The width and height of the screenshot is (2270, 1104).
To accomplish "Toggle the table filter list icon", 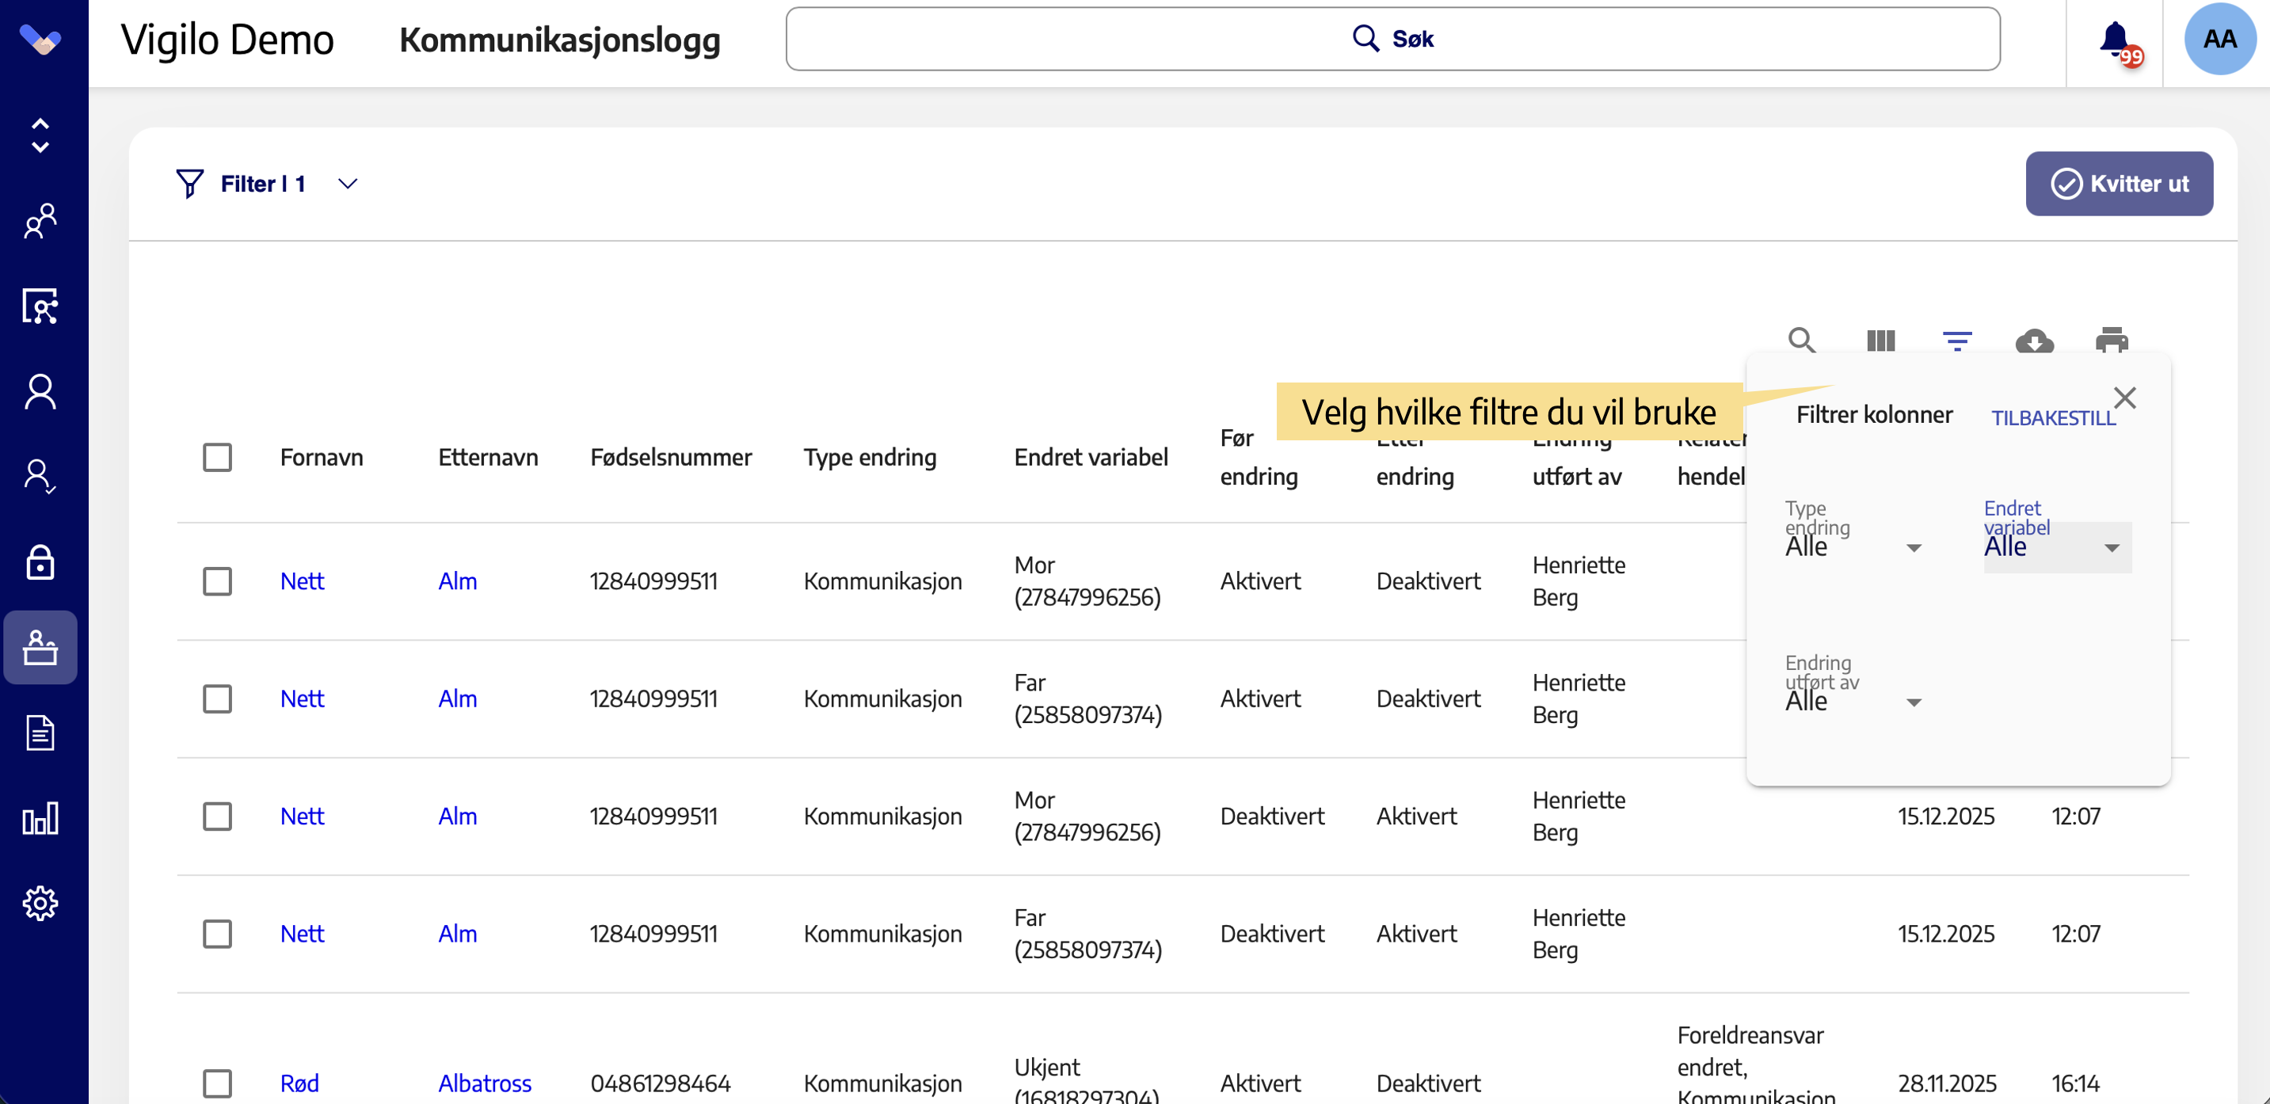I will coord(1957,340).
